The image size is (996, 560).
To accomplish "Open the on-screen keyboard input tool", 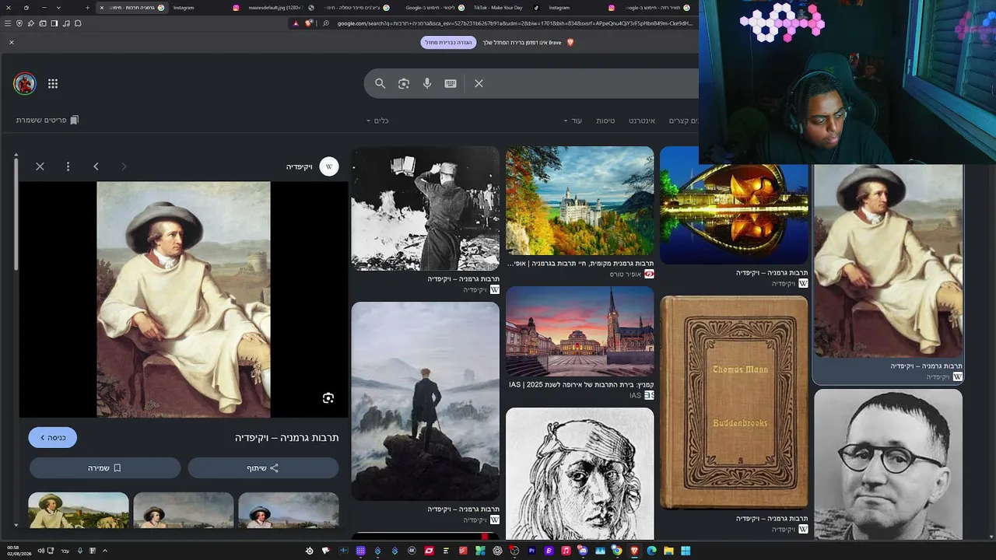I will (451, 83).
